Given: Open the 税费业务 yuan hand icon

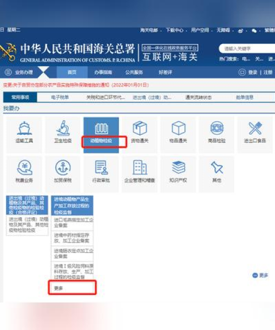Looking at the screenshot, I should 24,167.
